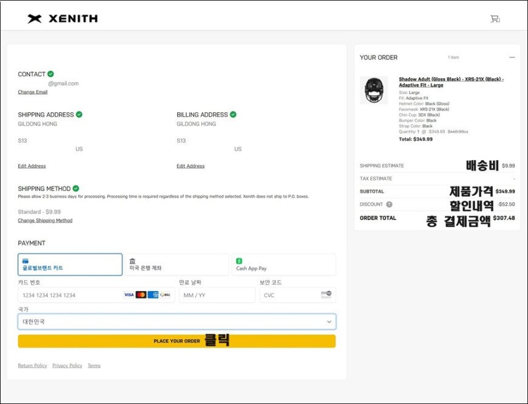
Task: Focus the MM / YY expiry field
Action: coord(217,295)
